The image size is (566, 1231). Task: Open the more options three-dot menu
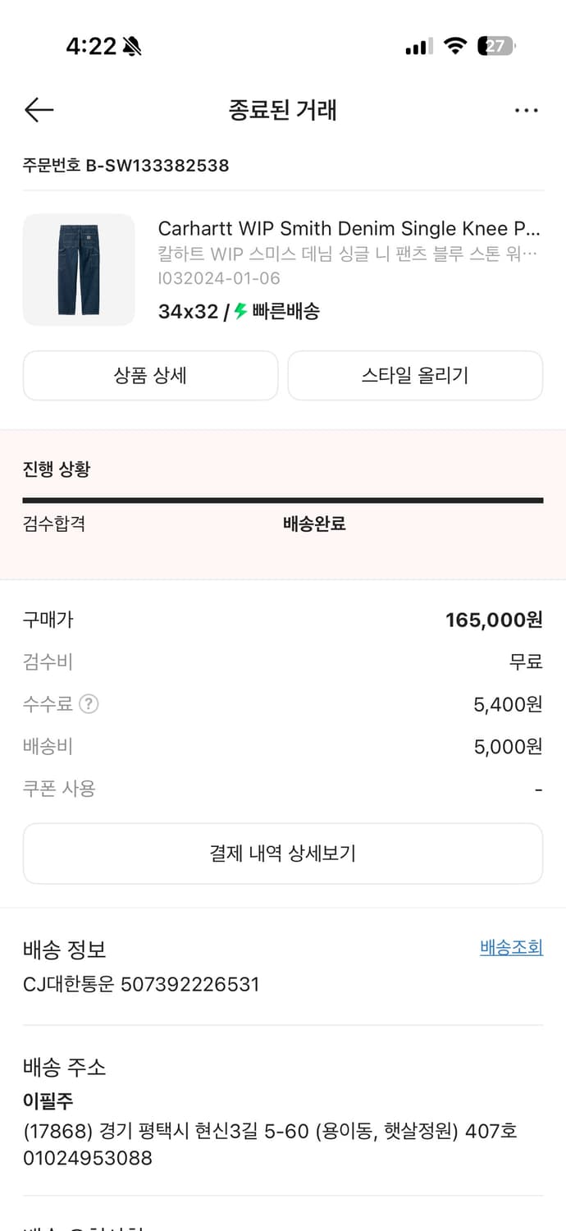click(527, 110)
